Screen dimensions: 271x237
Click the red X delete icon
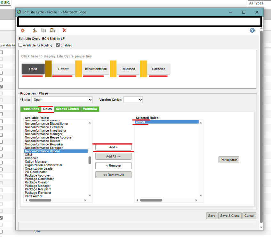(x=64, y=30)
